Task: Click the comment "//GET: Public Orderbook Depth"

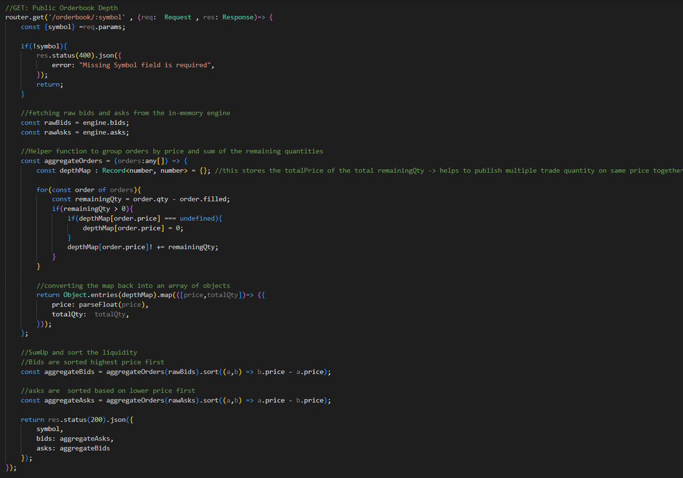Action: point(62,8)
